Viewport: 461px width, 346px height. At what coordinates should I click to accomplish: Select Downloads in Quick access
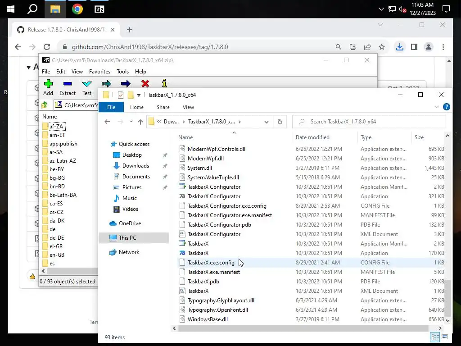136,166
